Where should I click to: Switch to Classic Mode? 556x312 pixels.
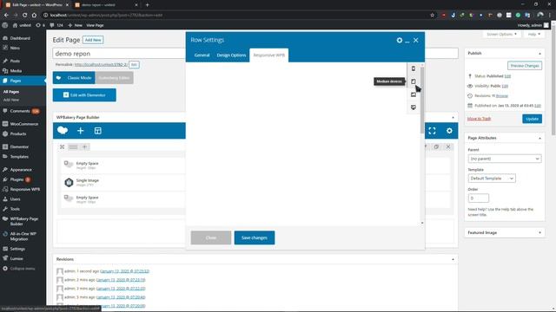click(x=74, y=78)
